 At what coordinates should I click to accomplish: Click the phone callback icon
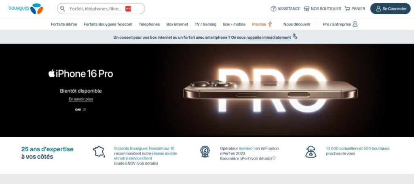tap(295, 37)
